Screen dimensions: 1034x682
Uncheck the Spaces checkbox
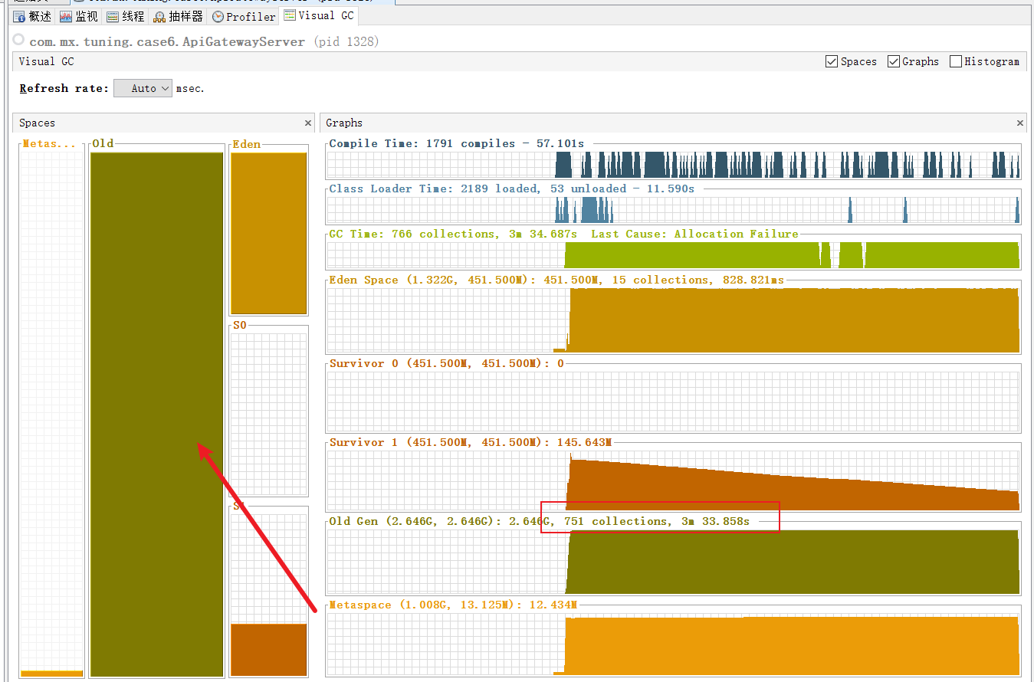pos(832,61)
